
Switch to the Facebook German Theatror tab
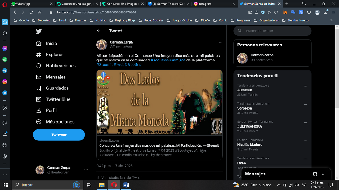169,4
